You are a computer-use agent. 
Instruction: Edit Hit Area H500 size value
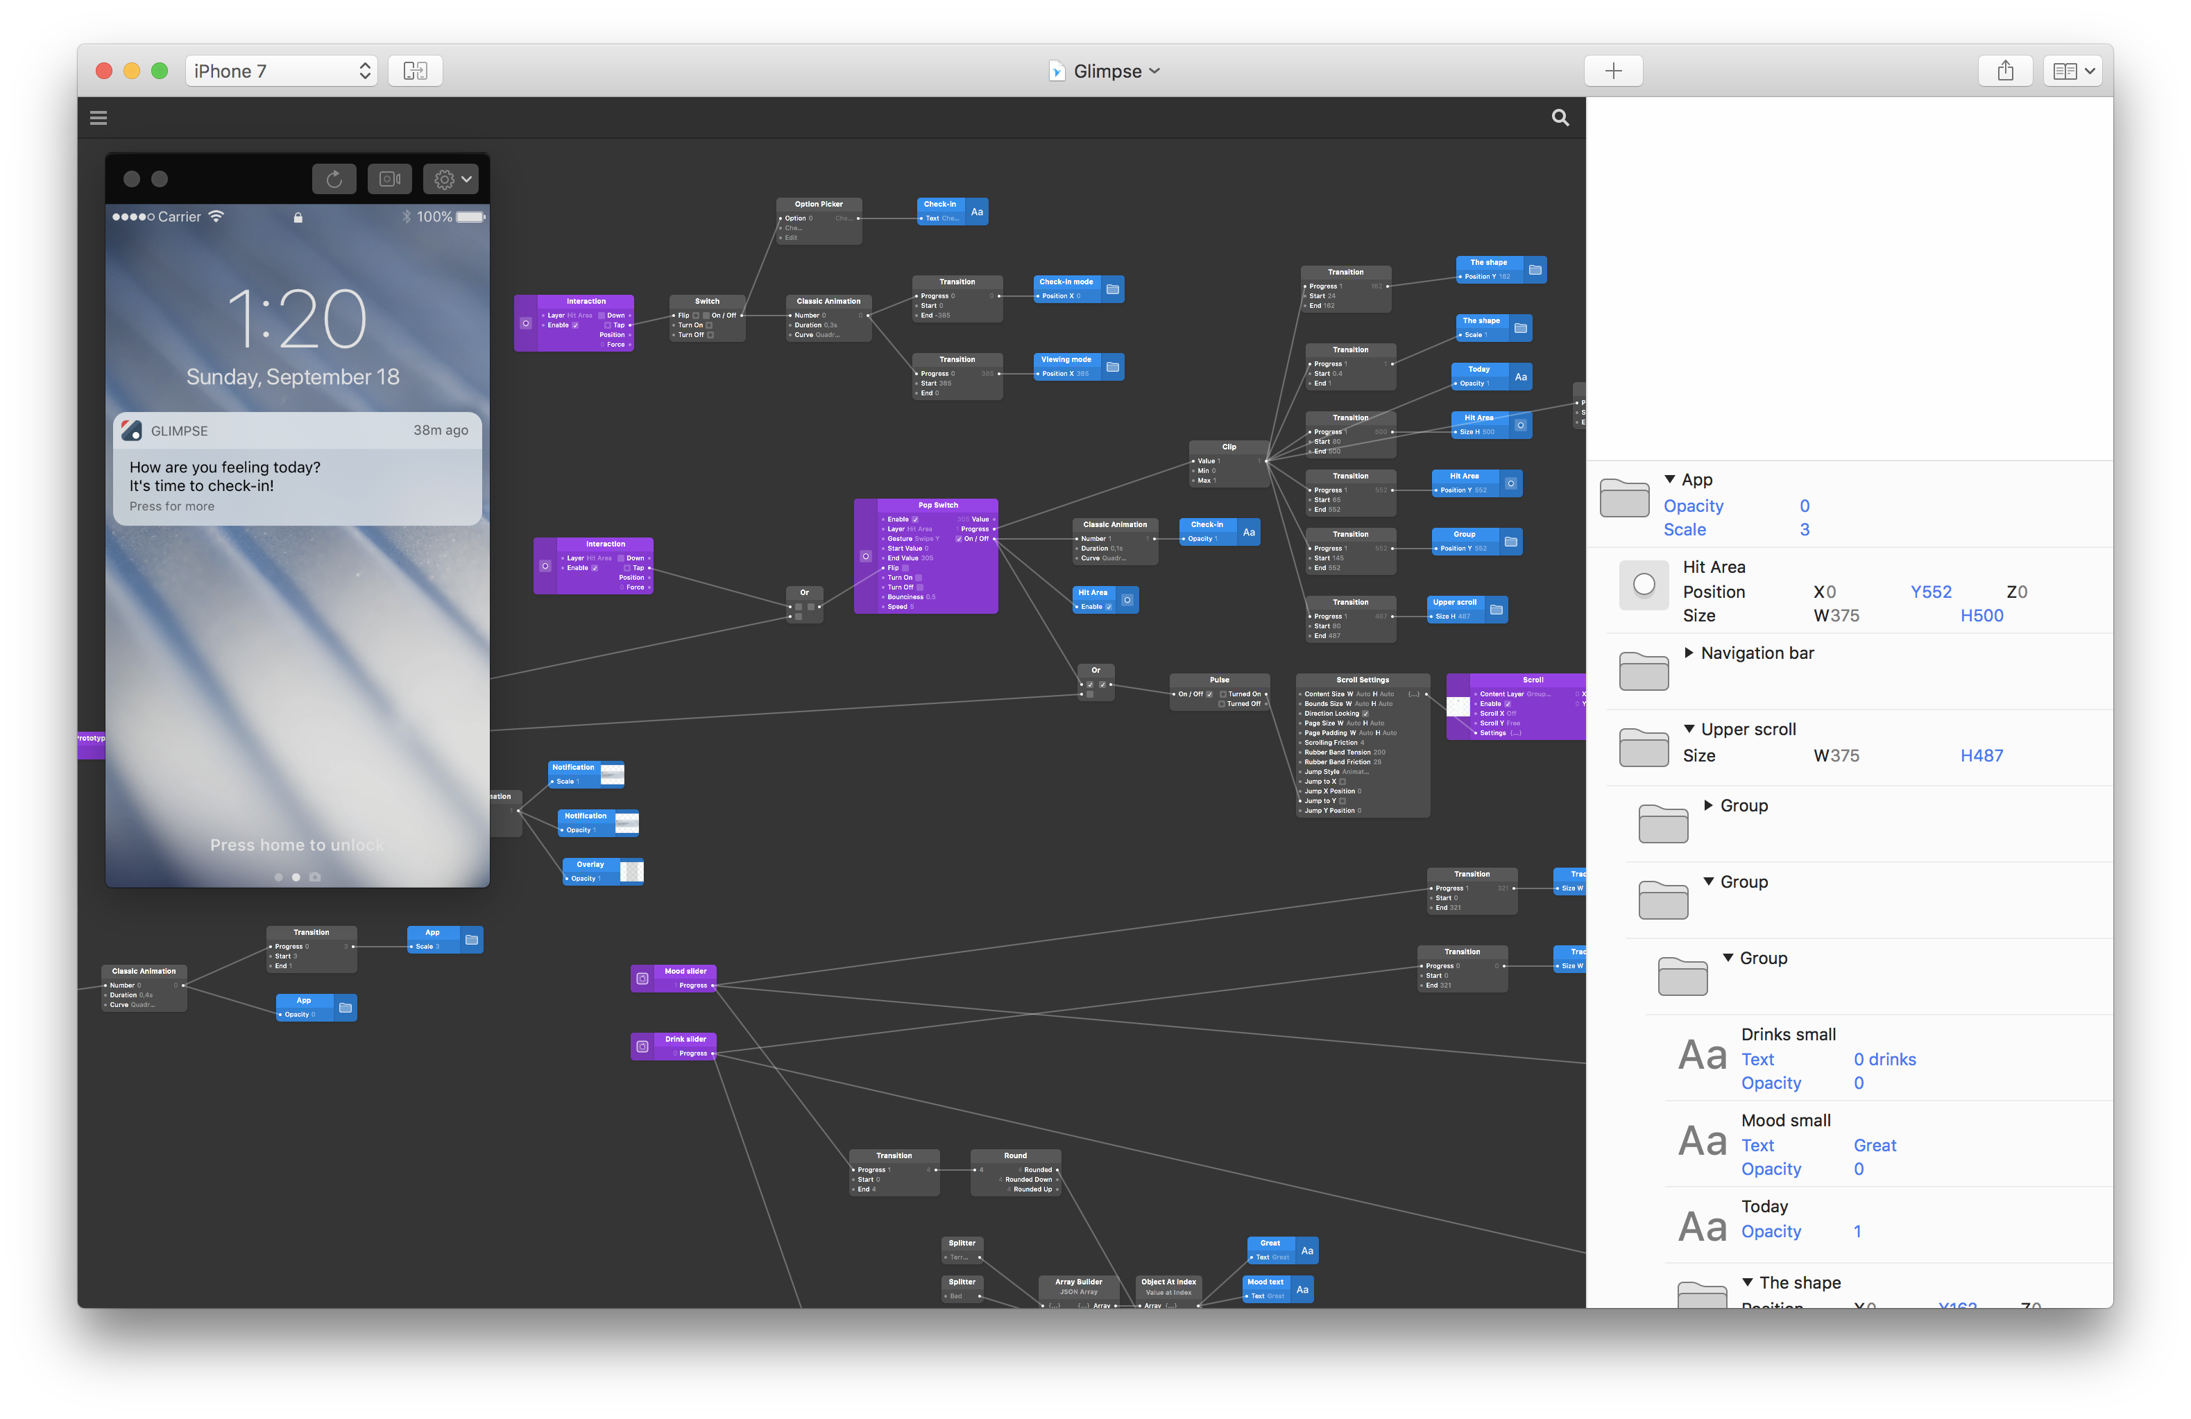1981,616
